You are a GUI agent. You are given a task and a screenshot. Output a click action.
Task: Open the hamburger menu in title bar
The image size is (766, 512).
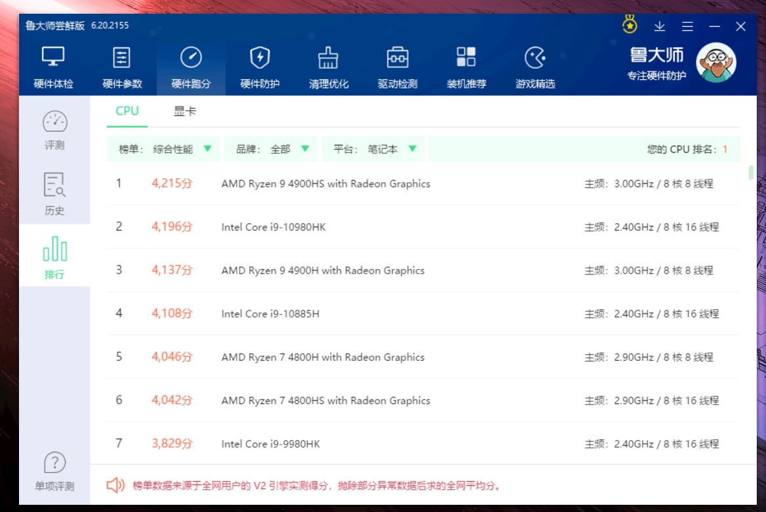click(687, 26)
